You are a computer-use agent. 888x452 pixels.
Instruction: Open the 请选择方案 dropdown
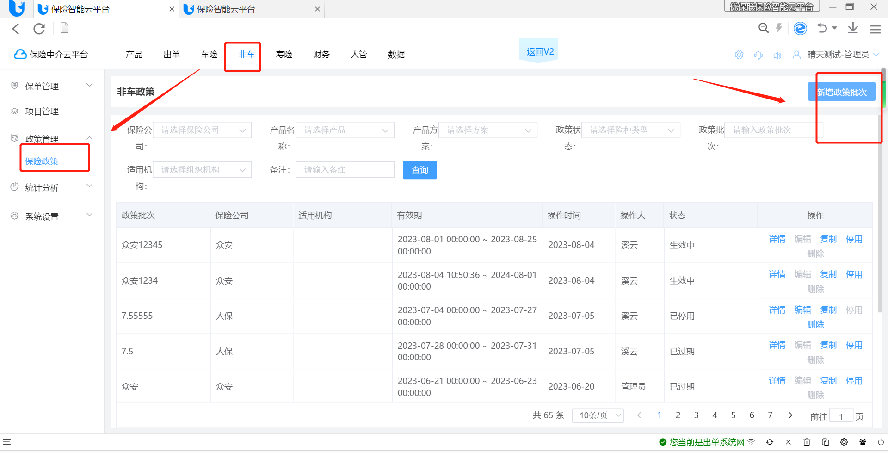(x=488, y=130)
